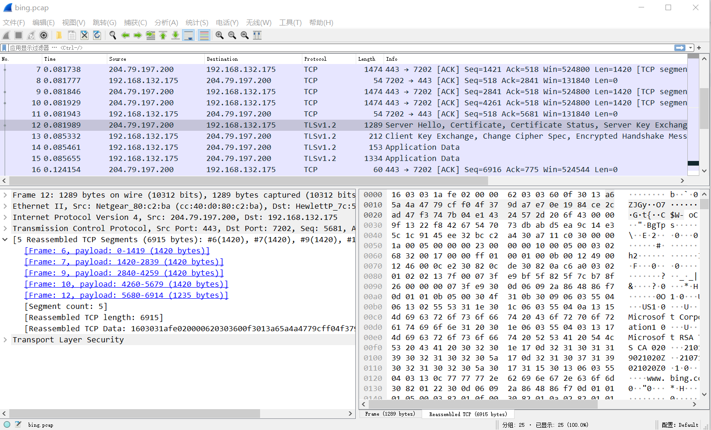Open 无线(W) menu
Viewport: 711px width, 430px height.
pyautogui.click(x=259, y=23)
